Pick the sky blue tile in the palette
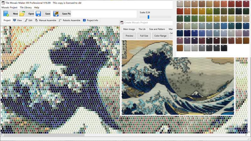The width and height of the screenshot is (251, 141). point(224,26)
